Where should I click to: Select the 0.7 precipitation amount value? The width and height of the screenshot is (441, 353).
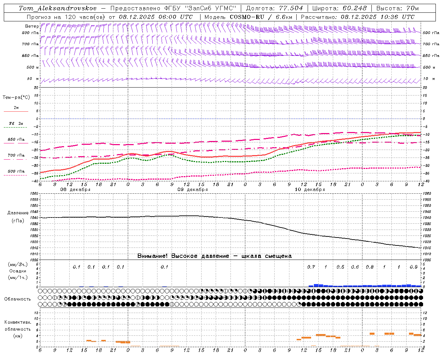tap(311, 267)
